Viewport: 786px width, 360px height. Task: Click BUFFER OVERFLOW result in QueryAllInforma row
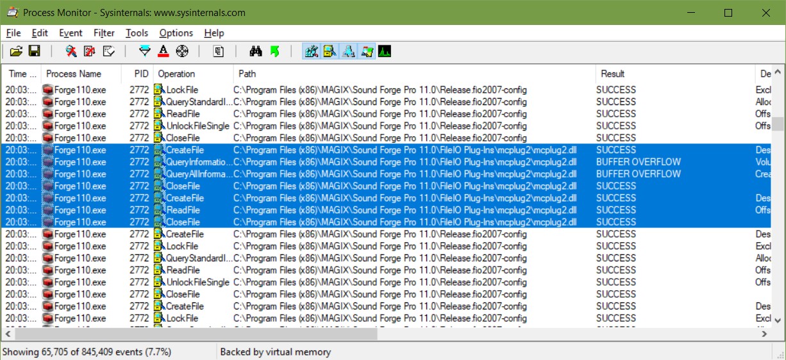[x=639, y=174]
